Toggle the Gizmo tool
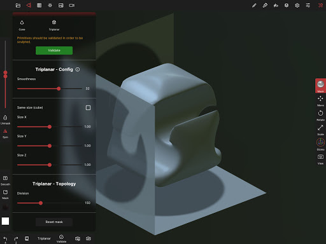 pyautogui.click(x=320, y=144)
